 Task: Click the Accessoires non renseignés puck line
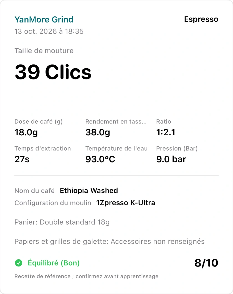click(110, 241)
